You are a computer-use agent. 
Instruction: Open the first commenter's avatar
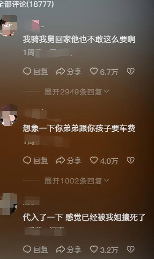(x=9, y=25)
